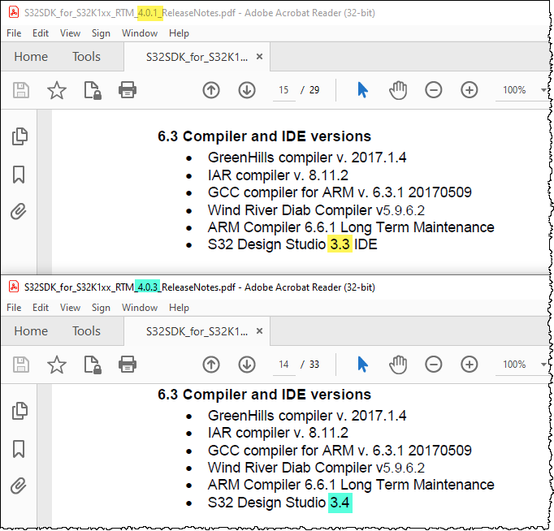Open Help menu in 4.0.1 window
Screen dimensions: 554x531
[x=179, y=33]
